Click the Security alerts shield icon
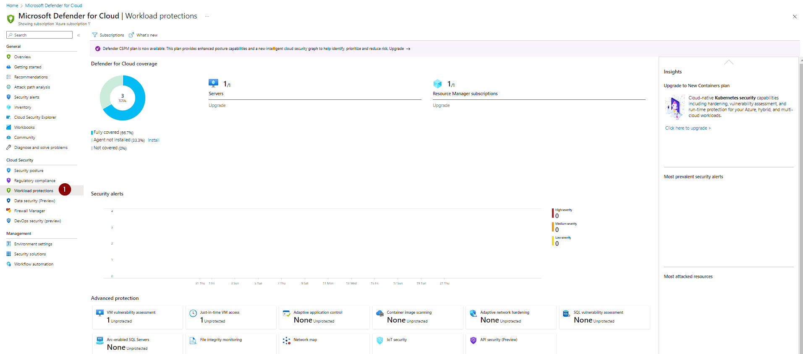 tap(8, 97)
